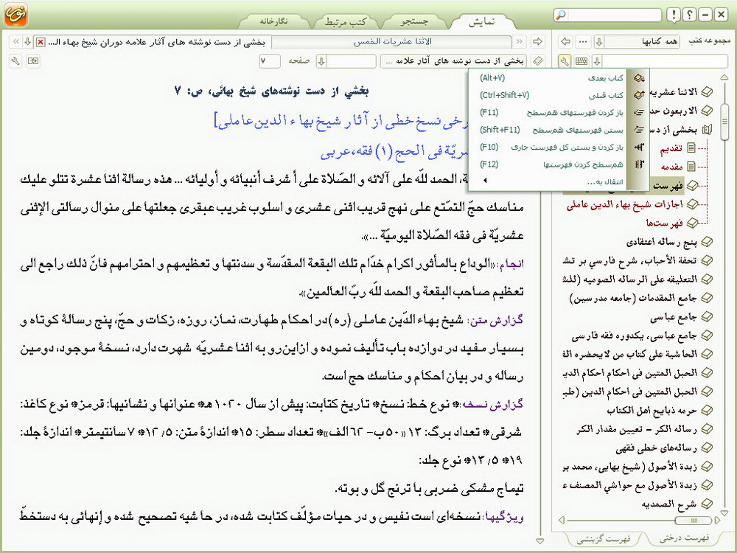Open the نگارخانه tab

coord(274,21)
